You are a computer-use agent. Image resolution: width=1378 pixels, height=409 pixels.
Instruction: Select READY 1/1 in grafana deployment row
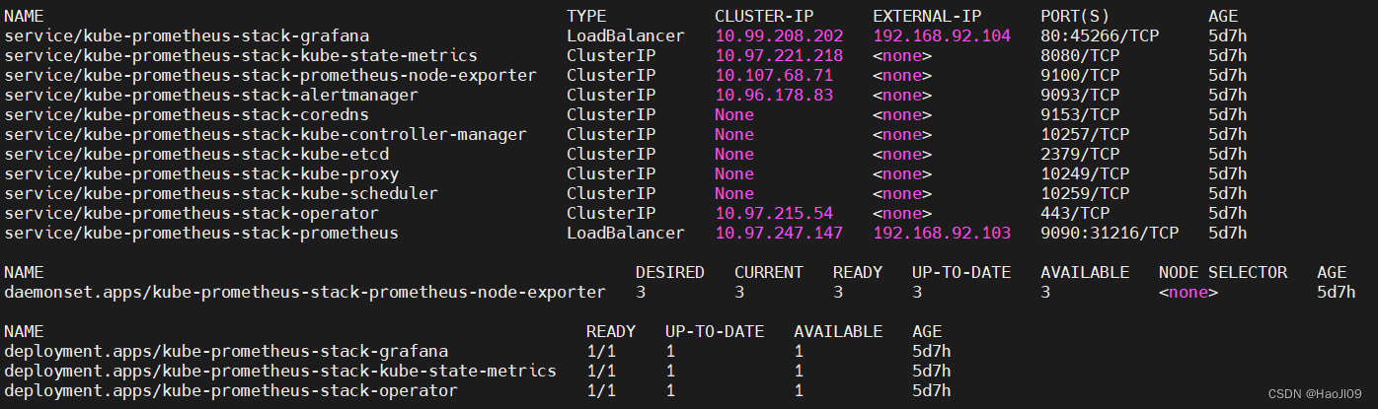601,351
